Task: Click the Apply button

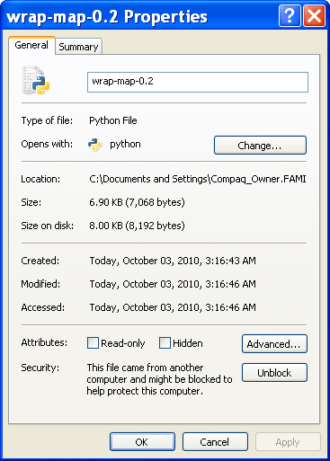Action: point(288,442)
